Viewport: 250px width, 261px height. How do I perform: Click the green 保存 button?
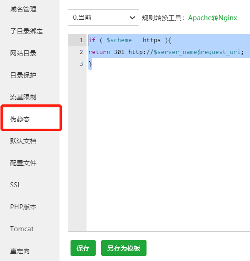tap(83, 248)
